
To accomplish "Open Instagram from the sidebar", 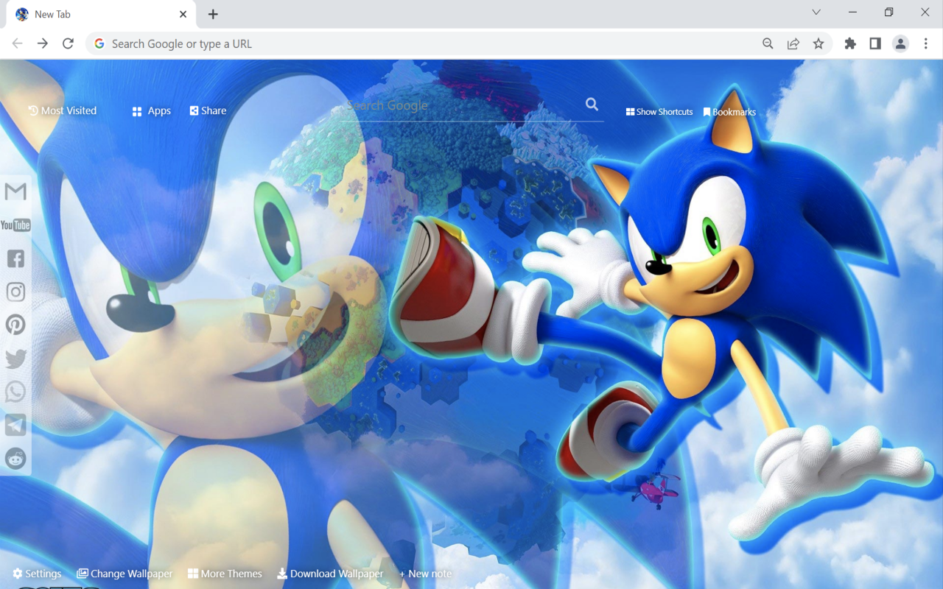I will [x=15, y=292].
